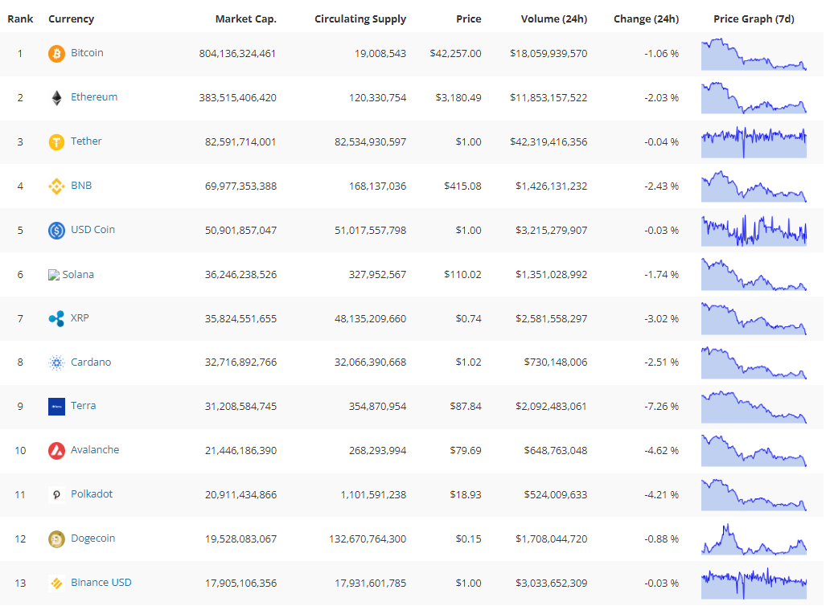Click the Ethereum diamond icon
830x606 pixels.
pos(56,98)
